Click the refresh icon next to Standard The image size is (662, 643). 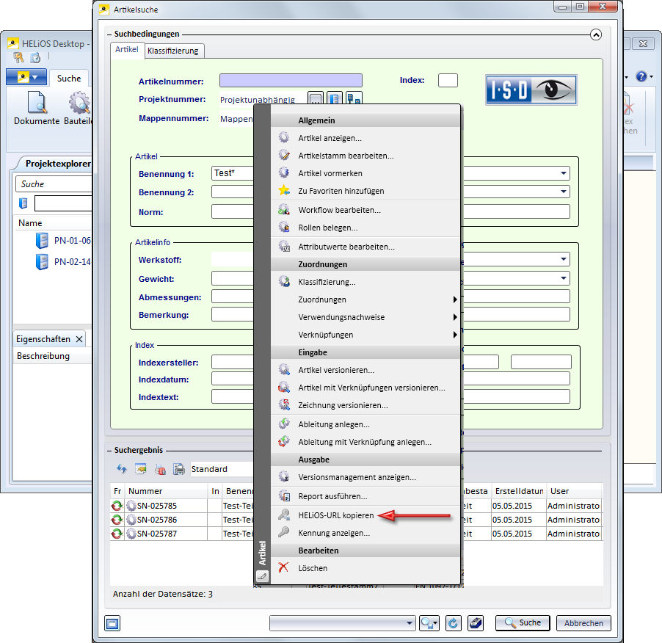[x=122, y=469]
